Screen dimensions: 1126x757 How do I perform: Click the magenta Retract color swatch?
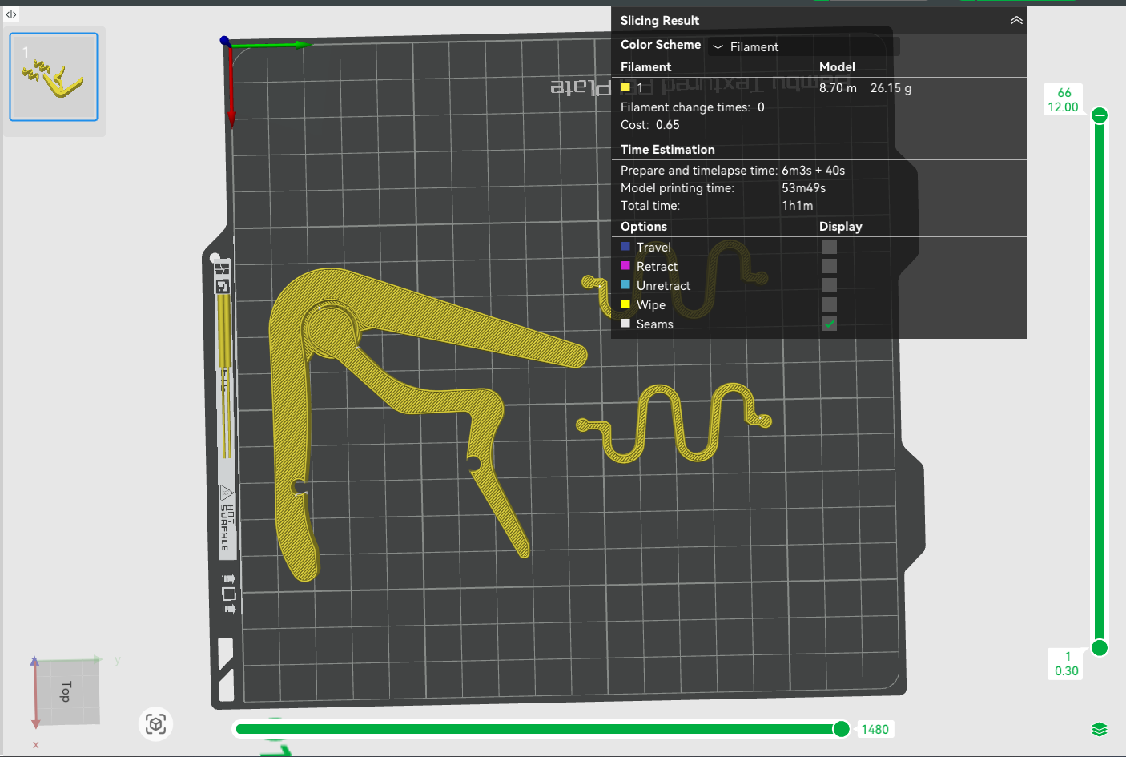[x=625, y=265]
